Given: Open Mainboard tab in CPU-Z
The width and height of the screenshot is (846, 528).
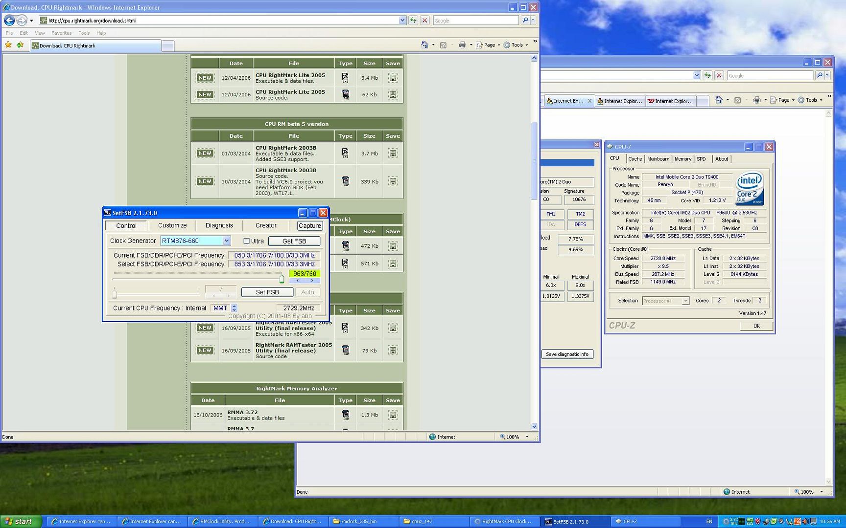Looking at the screenshot, I should pos(658,159).
